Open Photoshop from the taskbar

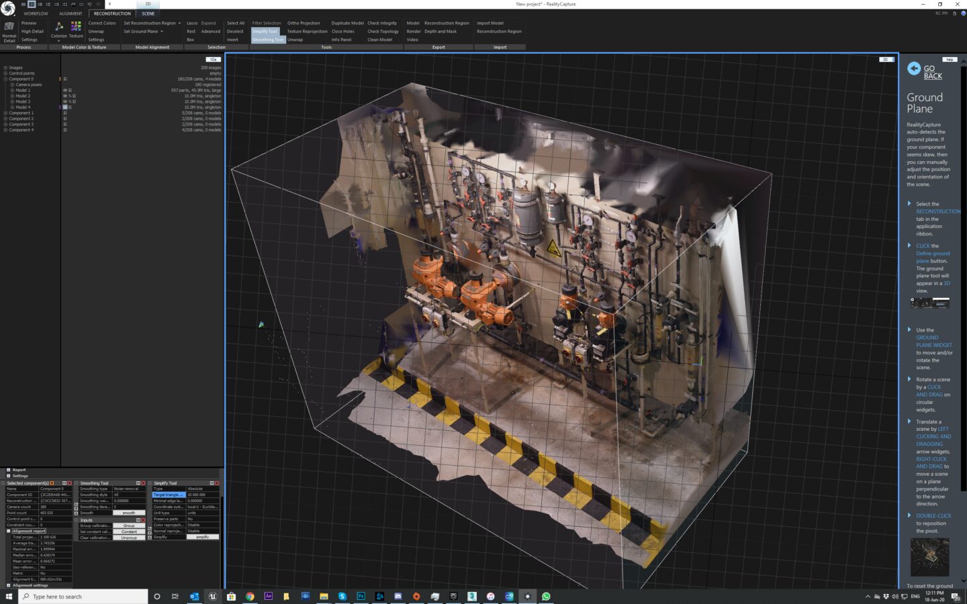(x=361, y=596)
